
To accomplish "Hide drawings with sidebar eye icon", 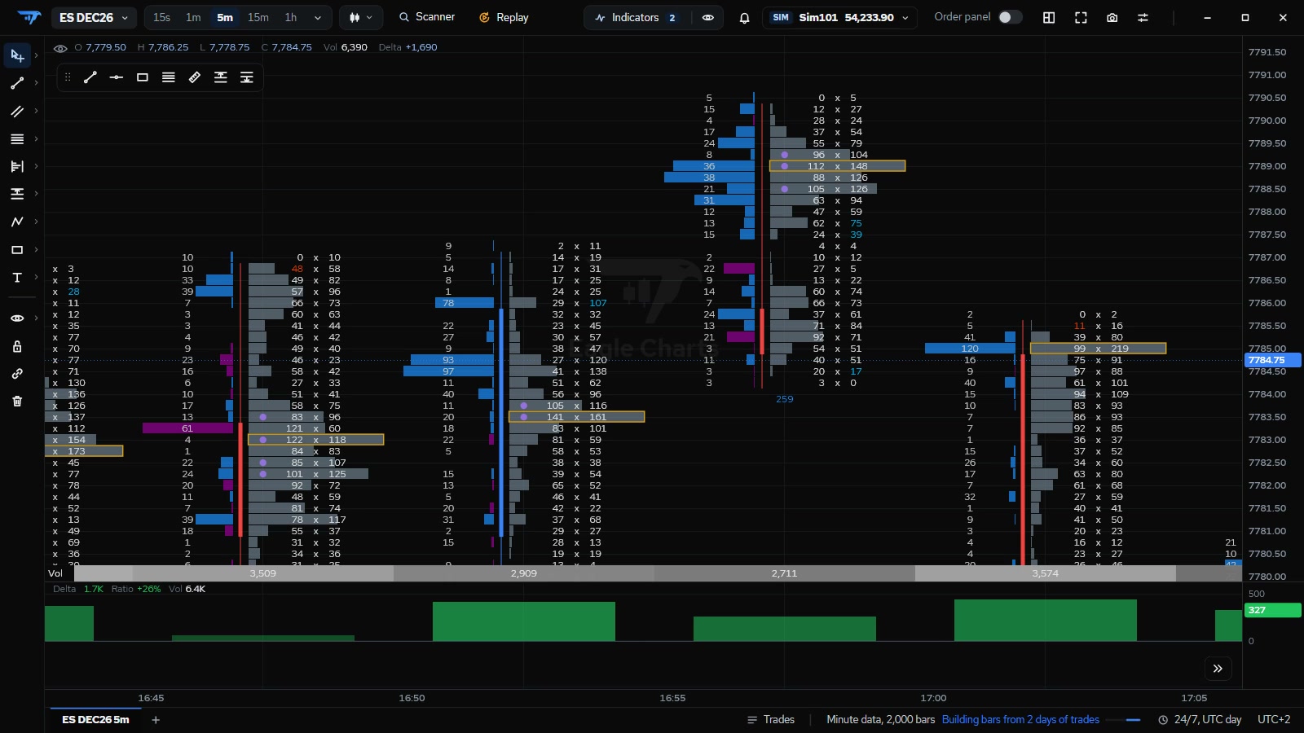I will click(17, 318).
